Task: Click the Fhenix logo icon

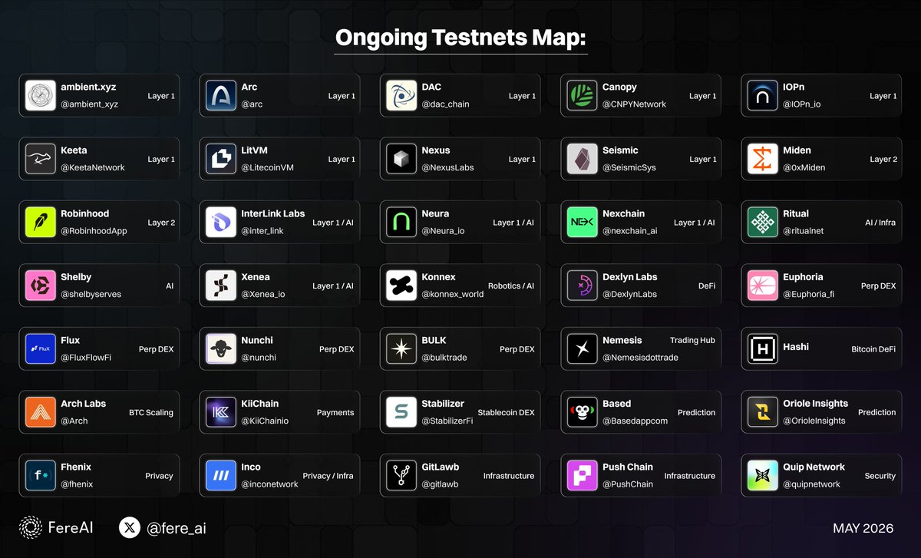Action: [40, 475]
